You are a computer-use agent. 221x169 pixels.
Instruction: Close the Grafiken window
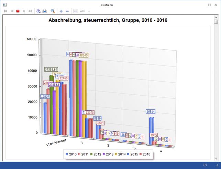(x=217, y=5)
